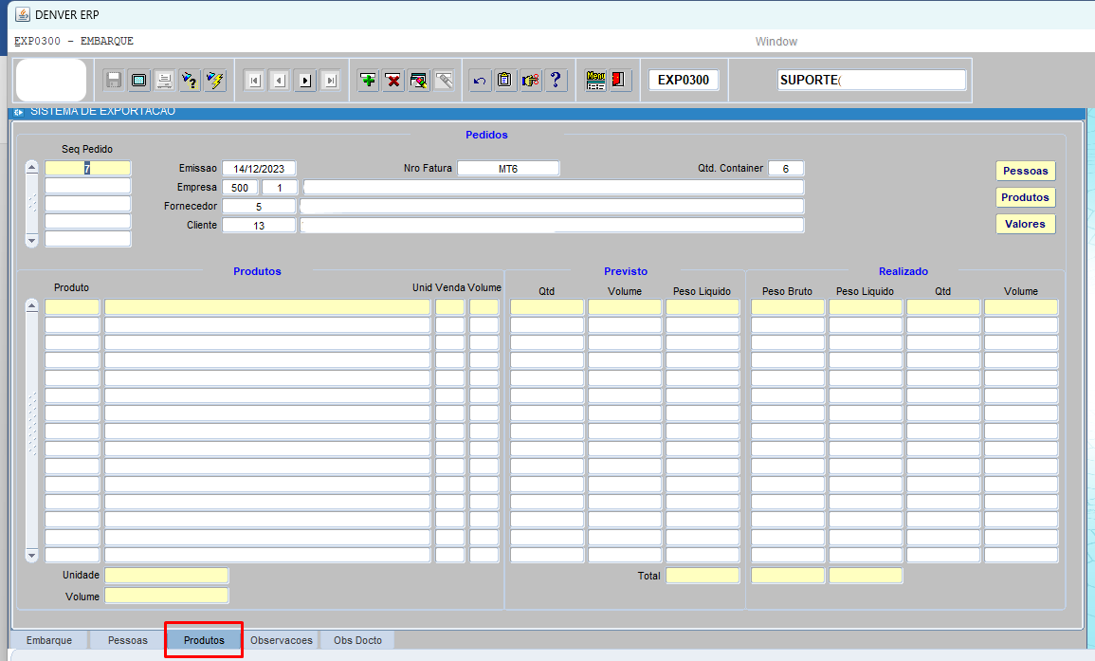Switch to the Observacoes tab
1095x661 pixels.
coord(282,640)
